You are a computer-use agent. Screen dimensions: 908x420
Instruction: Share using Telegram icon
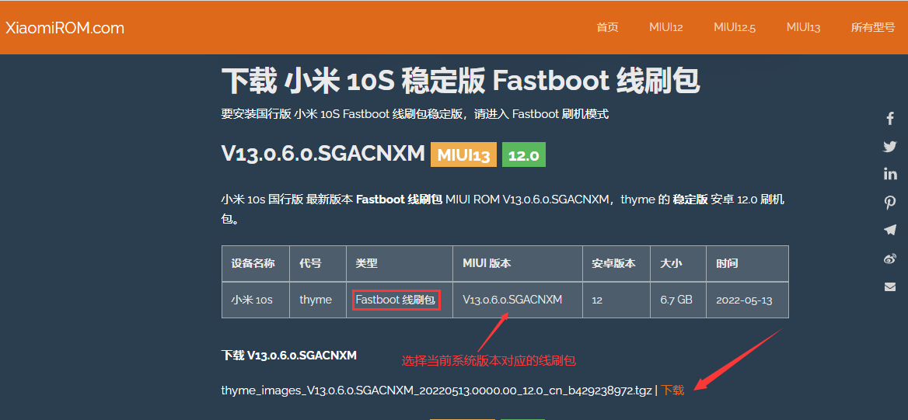tap(890, 230)
